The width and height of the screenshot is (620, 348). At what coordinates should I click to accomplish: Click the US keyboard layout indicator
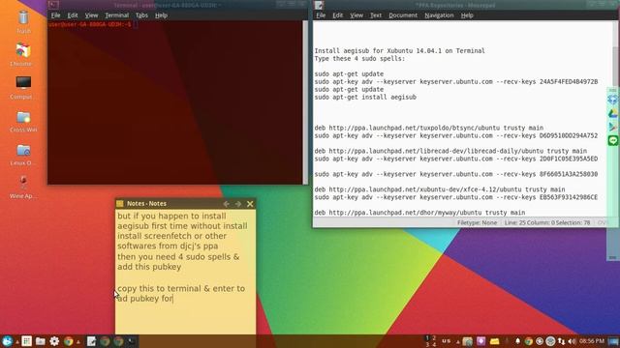click(447, 341)
